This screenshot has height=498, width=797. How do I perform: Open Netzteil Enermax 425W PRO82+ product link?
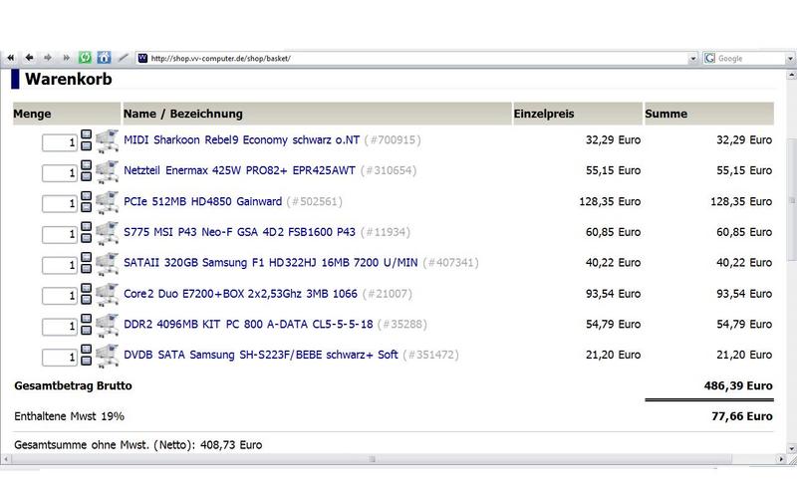click(x=239, y=170)
